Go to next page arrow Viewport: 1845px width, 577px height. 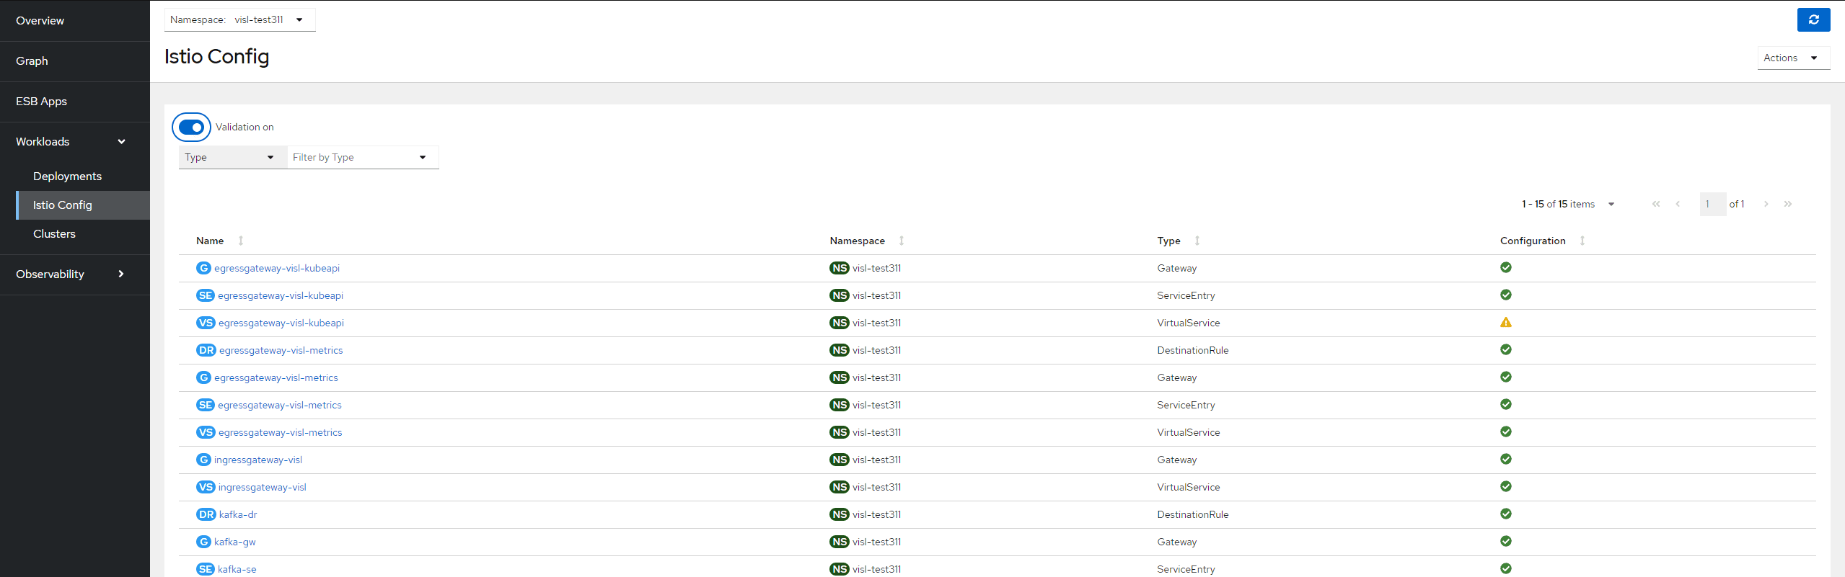click(x=1766, y=205)
